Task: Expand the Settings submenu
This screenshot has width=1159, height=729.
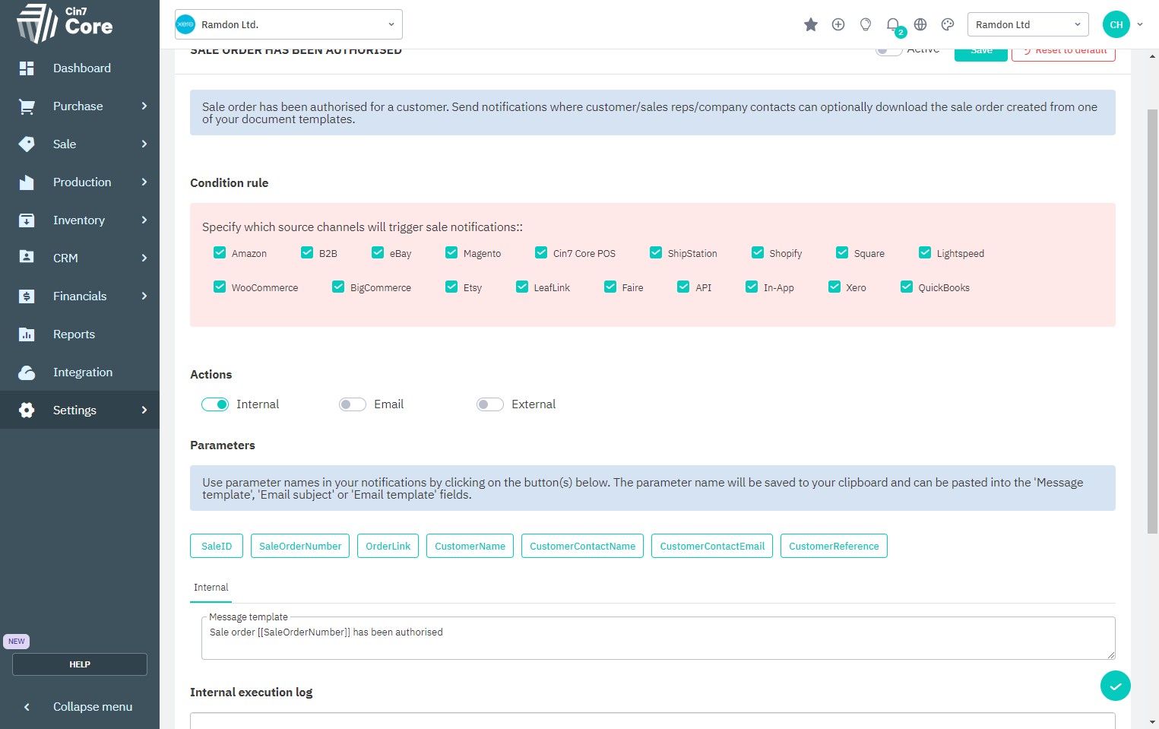Action: [x=74, y=410]
